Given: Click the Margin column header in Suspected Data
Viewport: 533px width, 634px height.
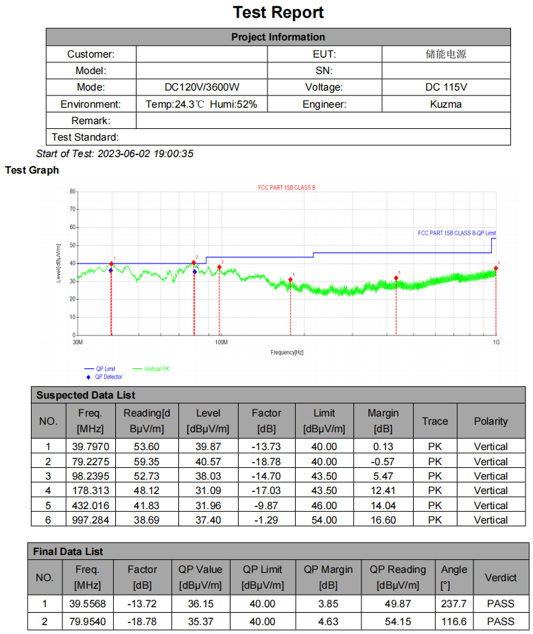Looking at the screenshot, I should pos(382,421).
